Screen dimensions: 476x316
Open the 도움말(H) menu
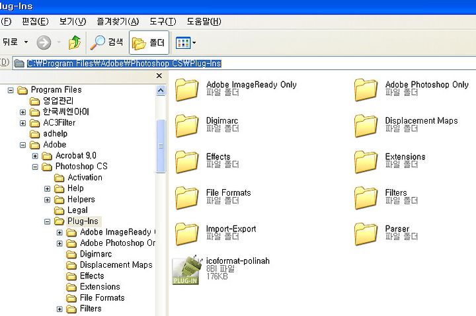click(x=204, y=22)
